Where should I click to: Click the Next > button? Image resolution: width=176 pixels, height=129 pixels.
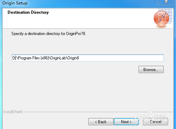click(x=126, y=122)
